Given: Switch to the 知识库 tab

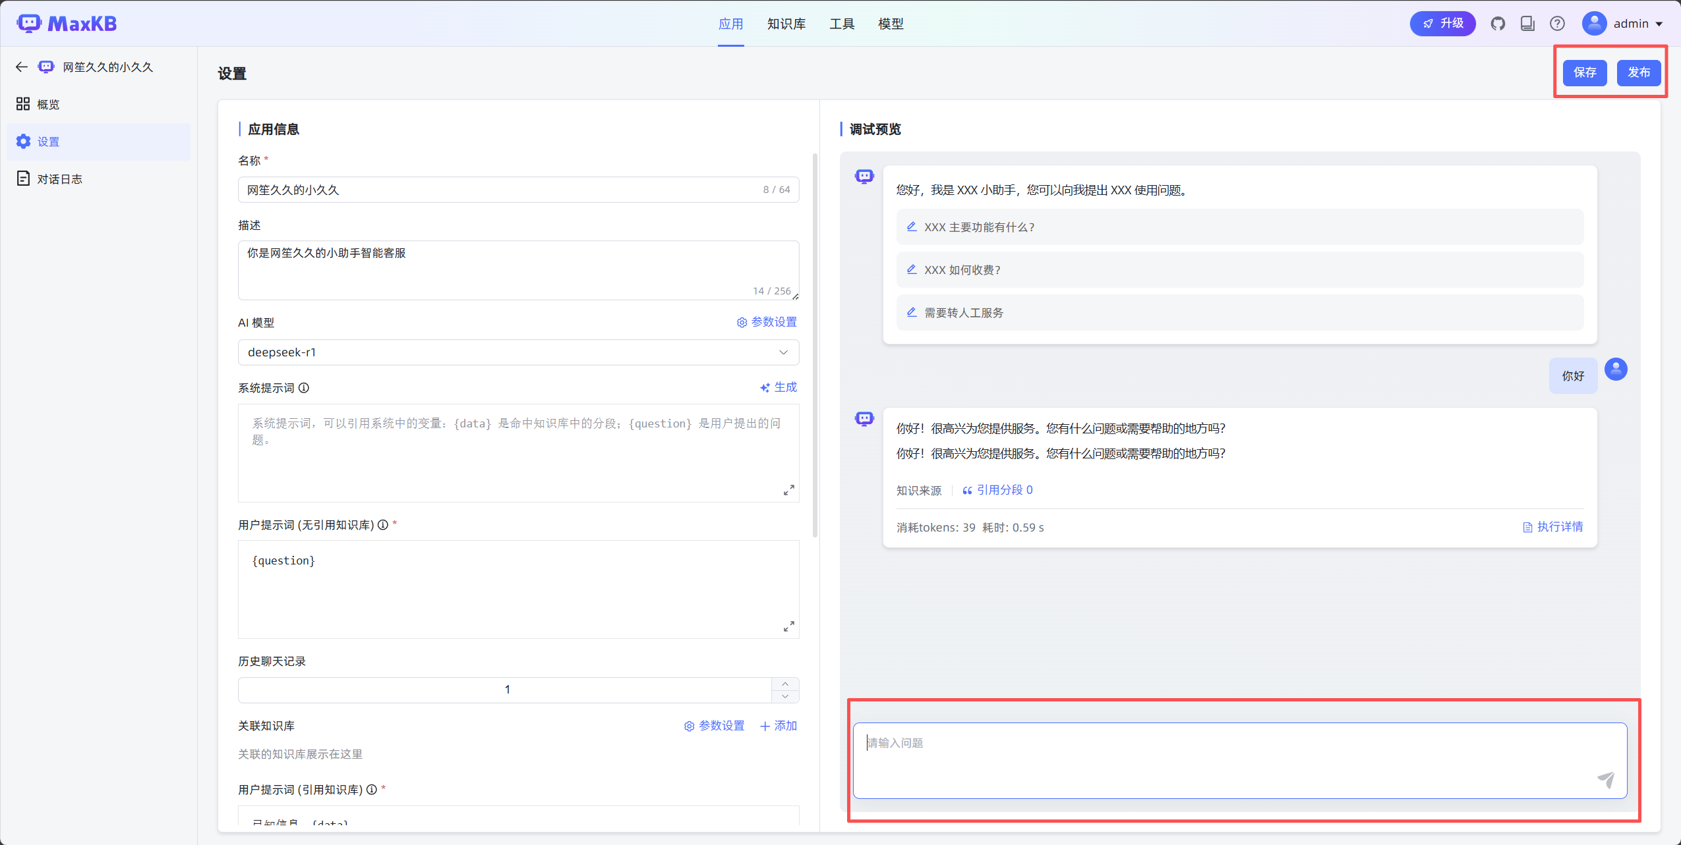Looking at the screenshot, I should pyautogui.click(x=786, y=24).
